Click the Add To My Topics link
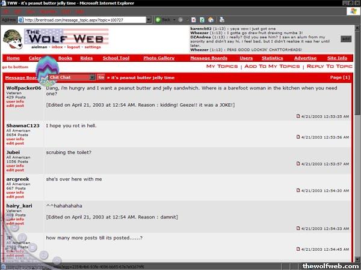Image resolution: width=361 pixels, height=270 pixels. click(x=272, y=67)
